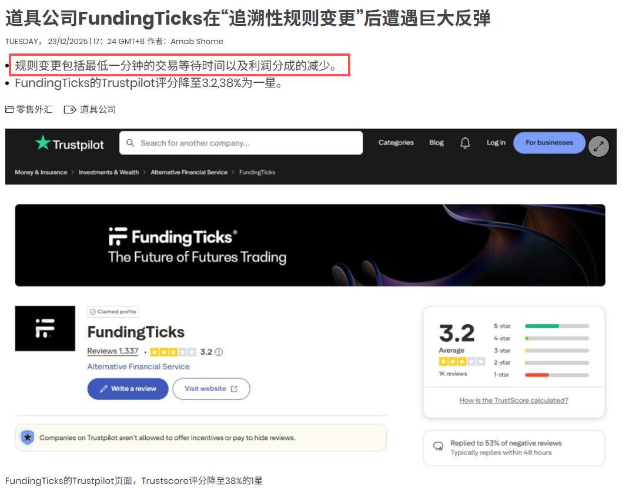639x488 pixels.
Task: Click the For businesses button
Action: click(548, 143)
